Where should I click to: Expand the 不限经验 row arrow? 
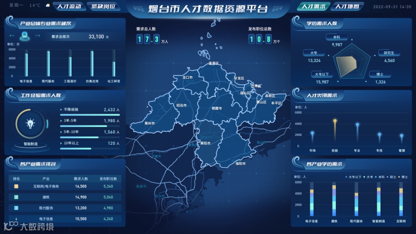pos(61,109)
